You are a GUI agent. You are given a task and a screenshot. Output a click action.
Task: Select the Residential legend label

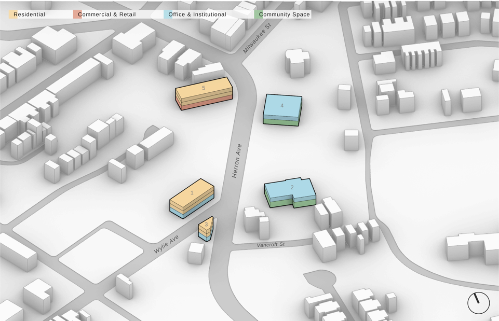coord(29,15)
